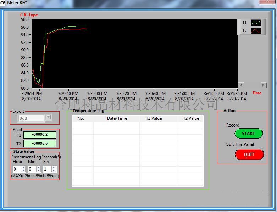Click the Date/Time column header
Image resolution: width=277 pixels, height=212 pixels.
pos(117,118)
